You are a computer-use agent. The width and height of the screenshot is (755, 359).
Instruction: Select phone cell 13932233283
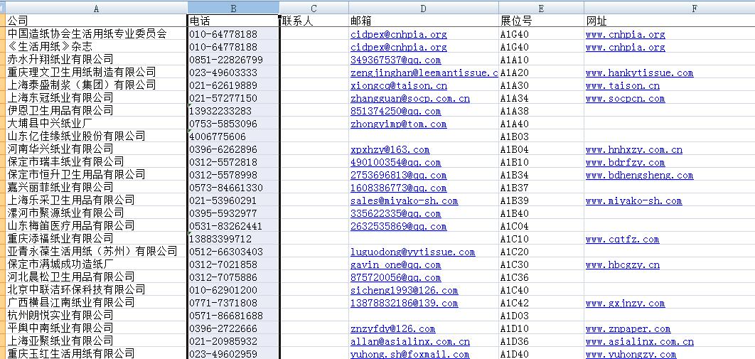(233, 111)
